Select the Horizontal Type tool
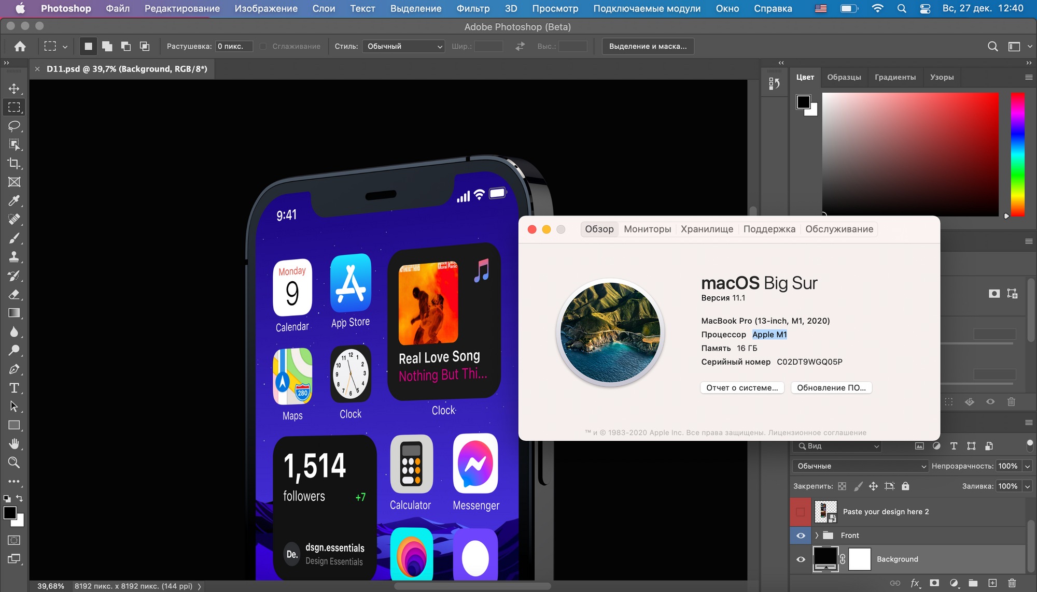Viewport: 1037px width, 592px height. click(x=14, y=387)
